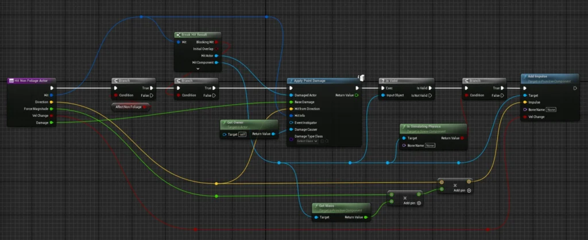This screenshot has height=240, width=588.
Task: Click the Vel Change pin on Add Impulse
Action: click(x=523, y=116)
